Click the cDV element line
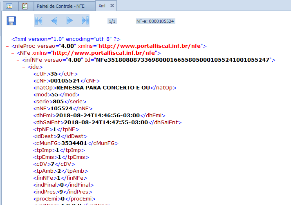The image size is (291, 205). [54, 164]
